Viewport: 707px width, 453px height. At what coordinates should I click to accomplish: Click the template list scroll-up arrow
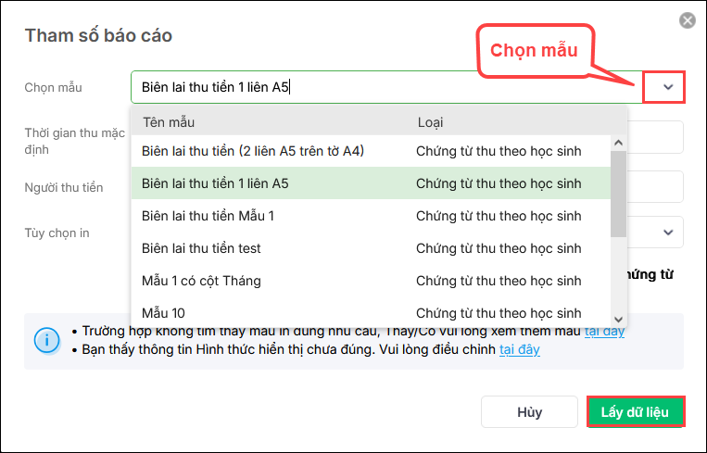pyautogui.click(x=618, y=144)
